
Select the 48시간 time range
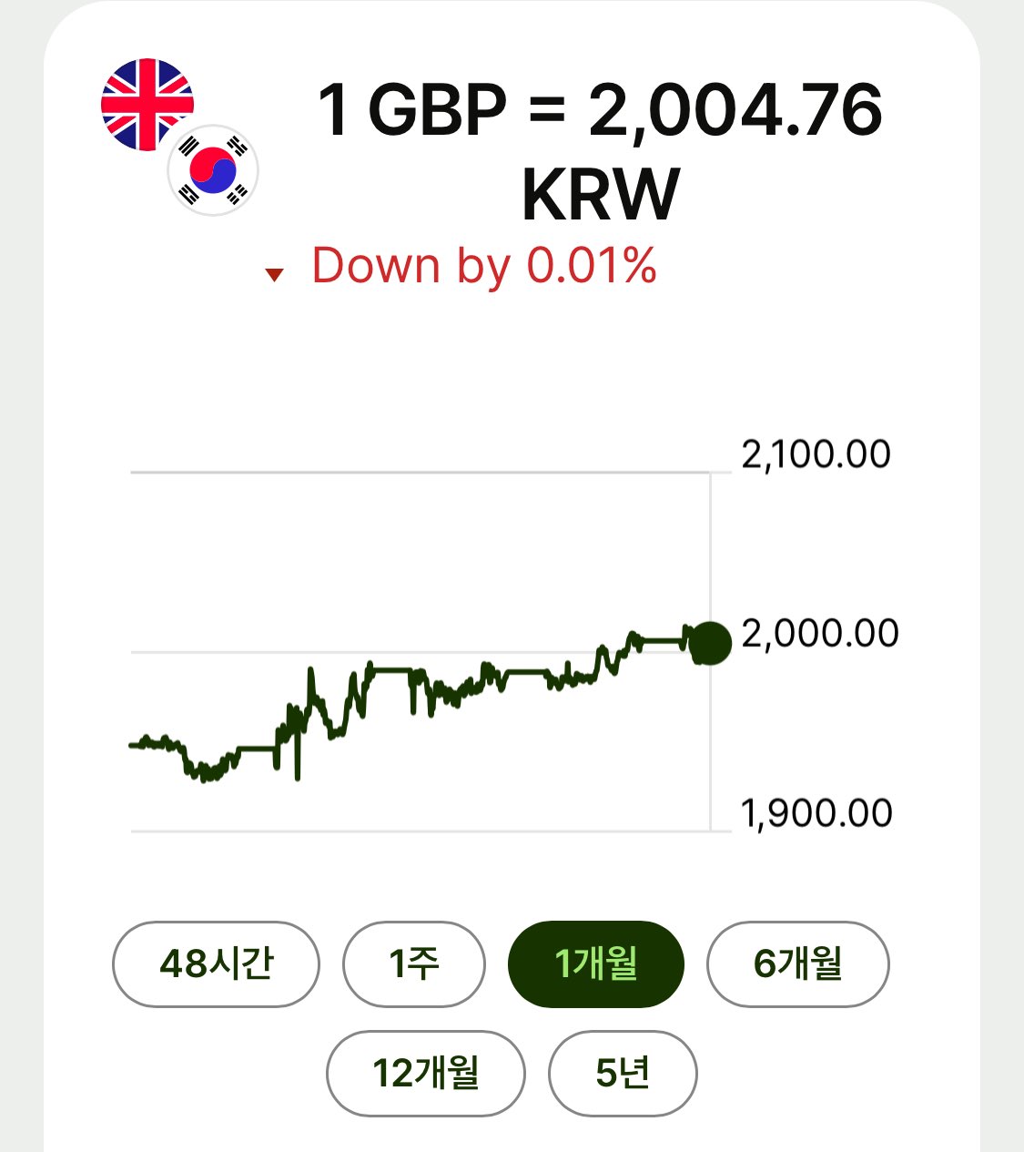tap(216, 963)
